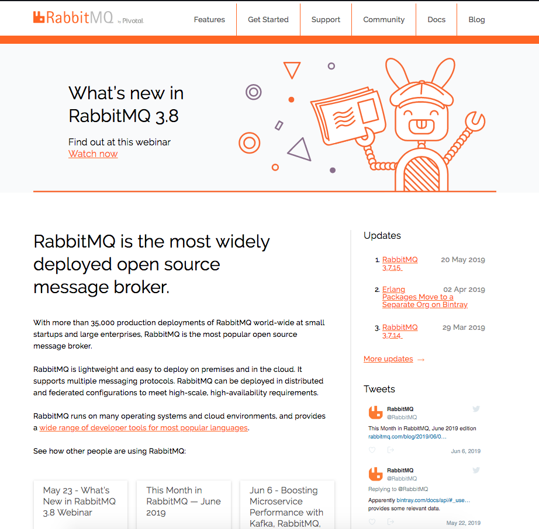539x529 pixels.
Task: Click the What's new in RabbitMQ 3.8 heading
Action: (x=126, y=105)
